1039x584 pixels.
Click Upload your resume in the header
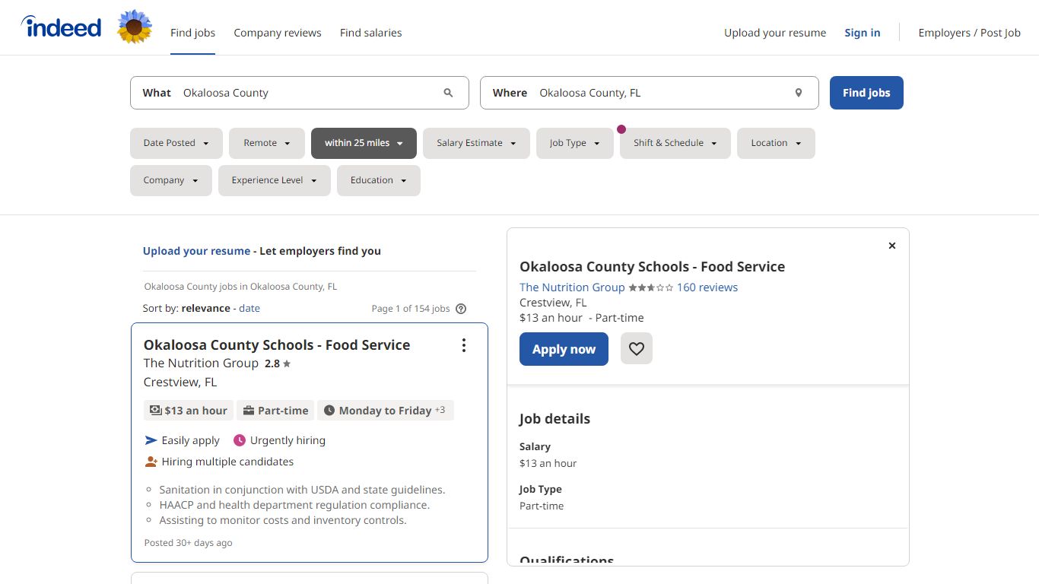[x=775, y=33]
